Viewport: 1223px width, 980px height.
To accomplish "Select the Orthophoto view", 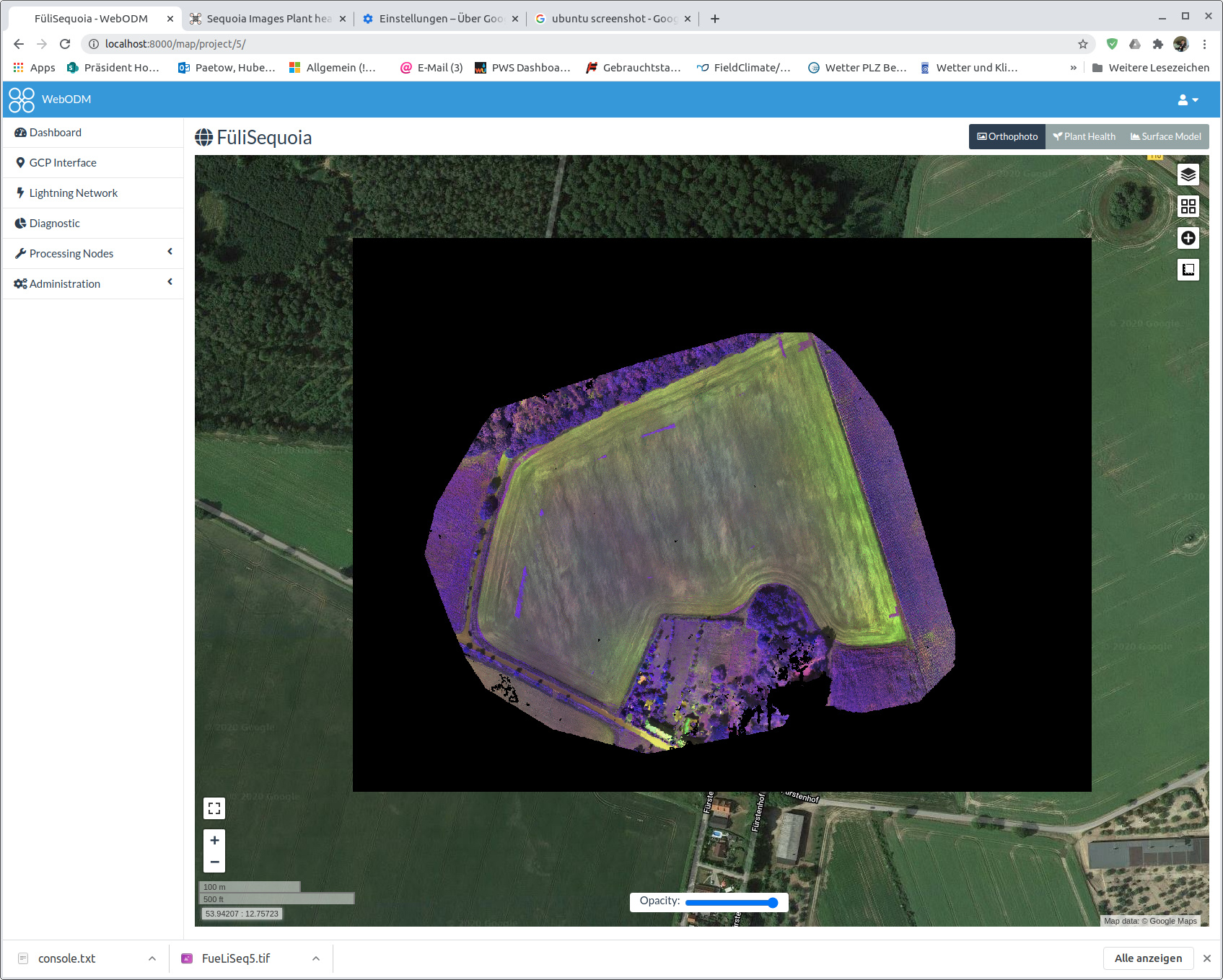I will [1007, 137].
